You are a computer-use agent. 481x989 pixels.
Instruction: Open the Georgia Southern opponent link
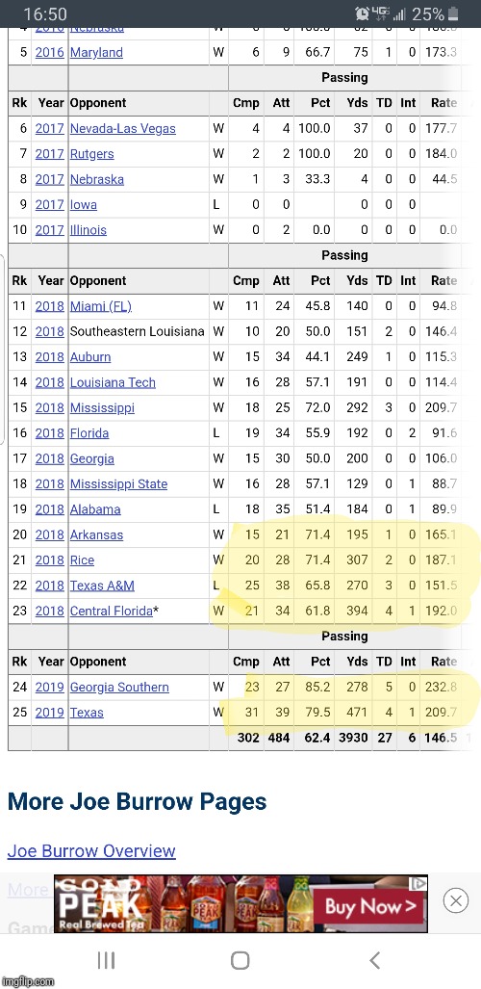click(x=119, y=687)
